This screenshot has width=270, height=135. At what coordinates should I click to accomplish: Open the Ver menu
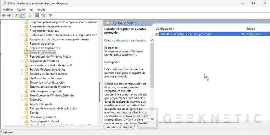31,10
